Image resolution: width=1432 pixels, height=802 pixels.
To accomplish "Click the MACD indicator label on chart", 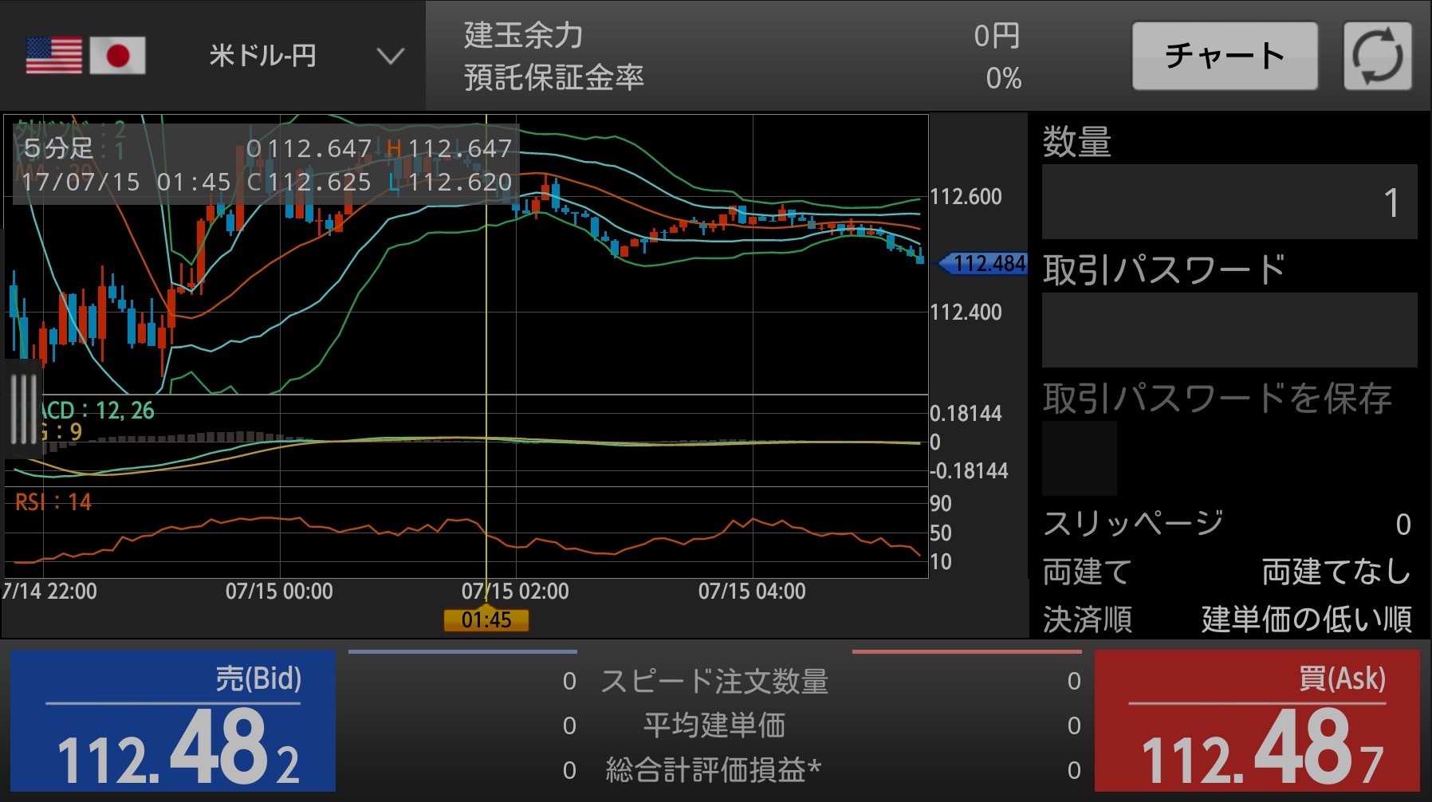I will pos(97,411).
